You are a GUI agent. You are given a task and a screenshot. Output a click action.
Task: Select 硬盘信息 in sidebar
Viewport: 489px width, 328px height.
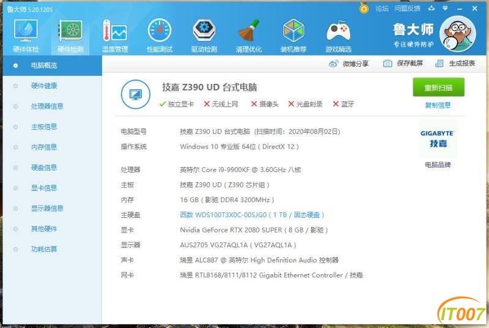[x=52, y=168]
